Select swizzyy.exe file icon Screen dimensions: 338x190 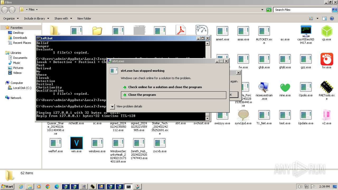222,116
